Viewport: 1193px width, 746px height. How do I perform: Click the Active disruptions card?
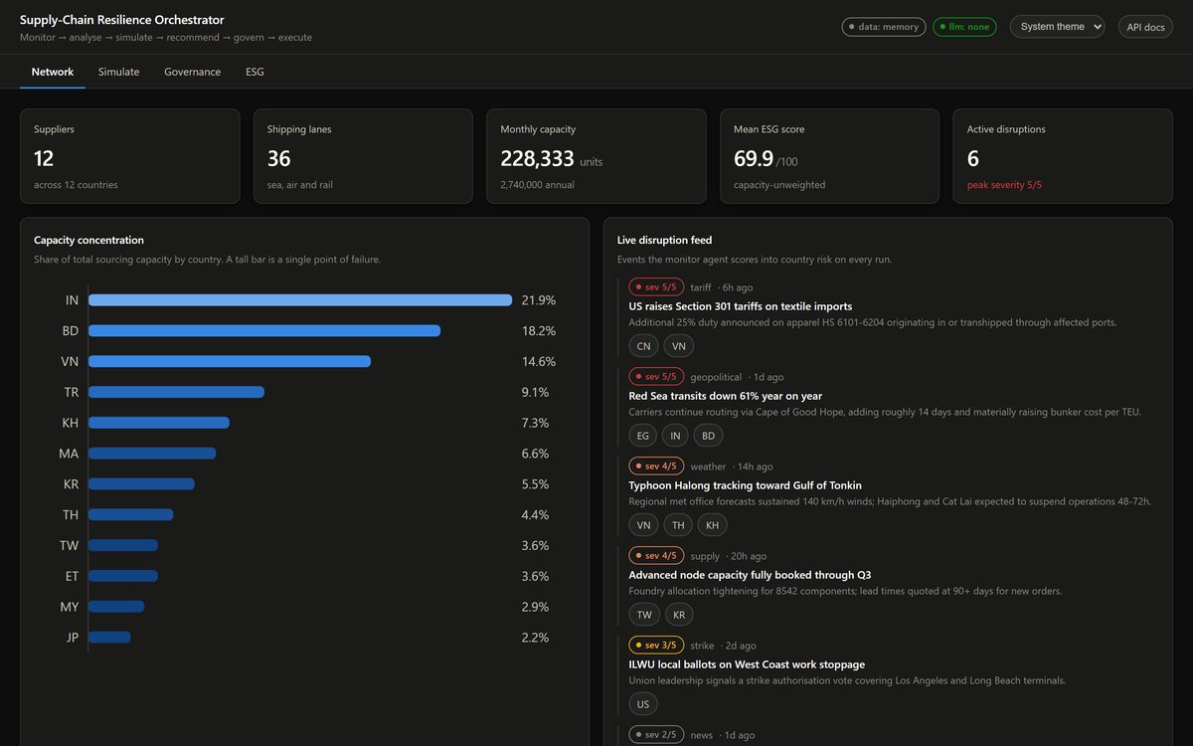1063,156
